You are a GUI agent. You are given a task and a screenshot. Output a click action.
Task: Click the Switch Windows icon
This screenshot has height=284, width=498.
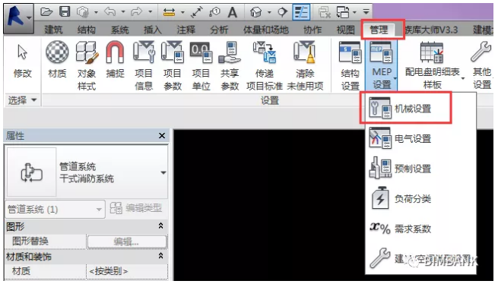[343, 12]
